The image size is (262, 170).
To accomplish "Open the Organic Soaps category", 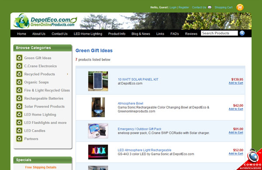I will 36,82.
